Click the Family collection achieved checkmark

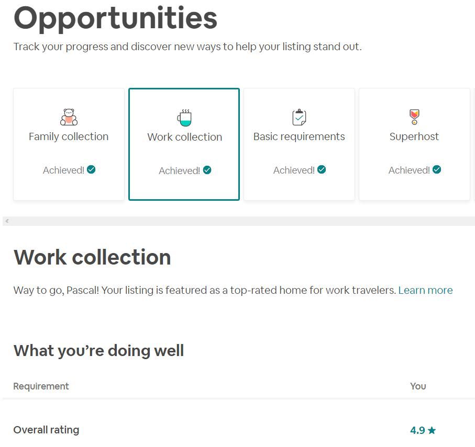click(x=91, y=169)
